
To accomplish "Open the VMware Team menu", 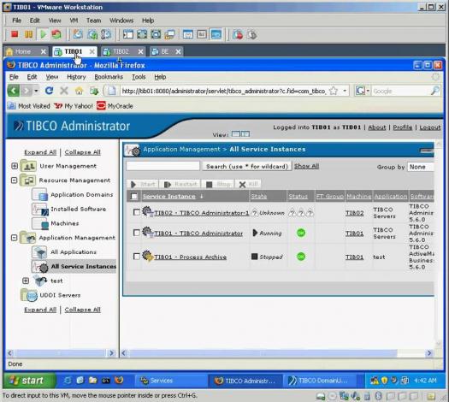I will click(x=93, y=21).
